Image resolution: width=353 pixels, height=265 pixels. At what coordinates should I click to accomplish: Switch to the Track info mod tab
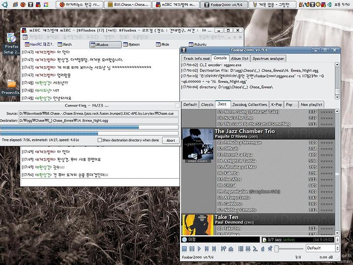[196, 58]
